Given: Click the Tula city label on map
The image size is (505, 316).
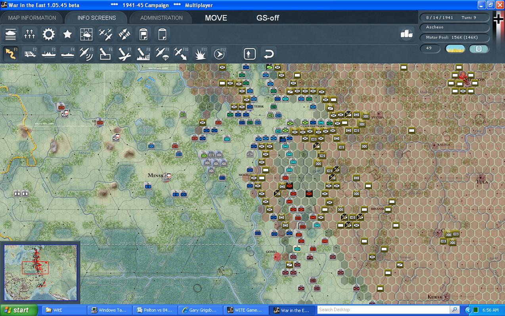Looking at the screenshot, I should (481, 182).
